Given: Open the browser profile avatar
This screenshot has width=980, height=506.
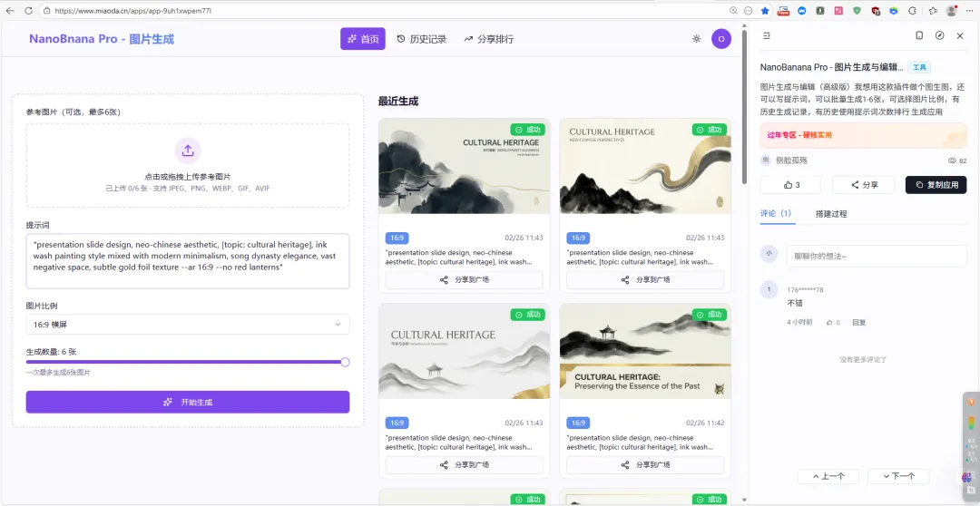Looking at the screenshot, I should (952, 11).
